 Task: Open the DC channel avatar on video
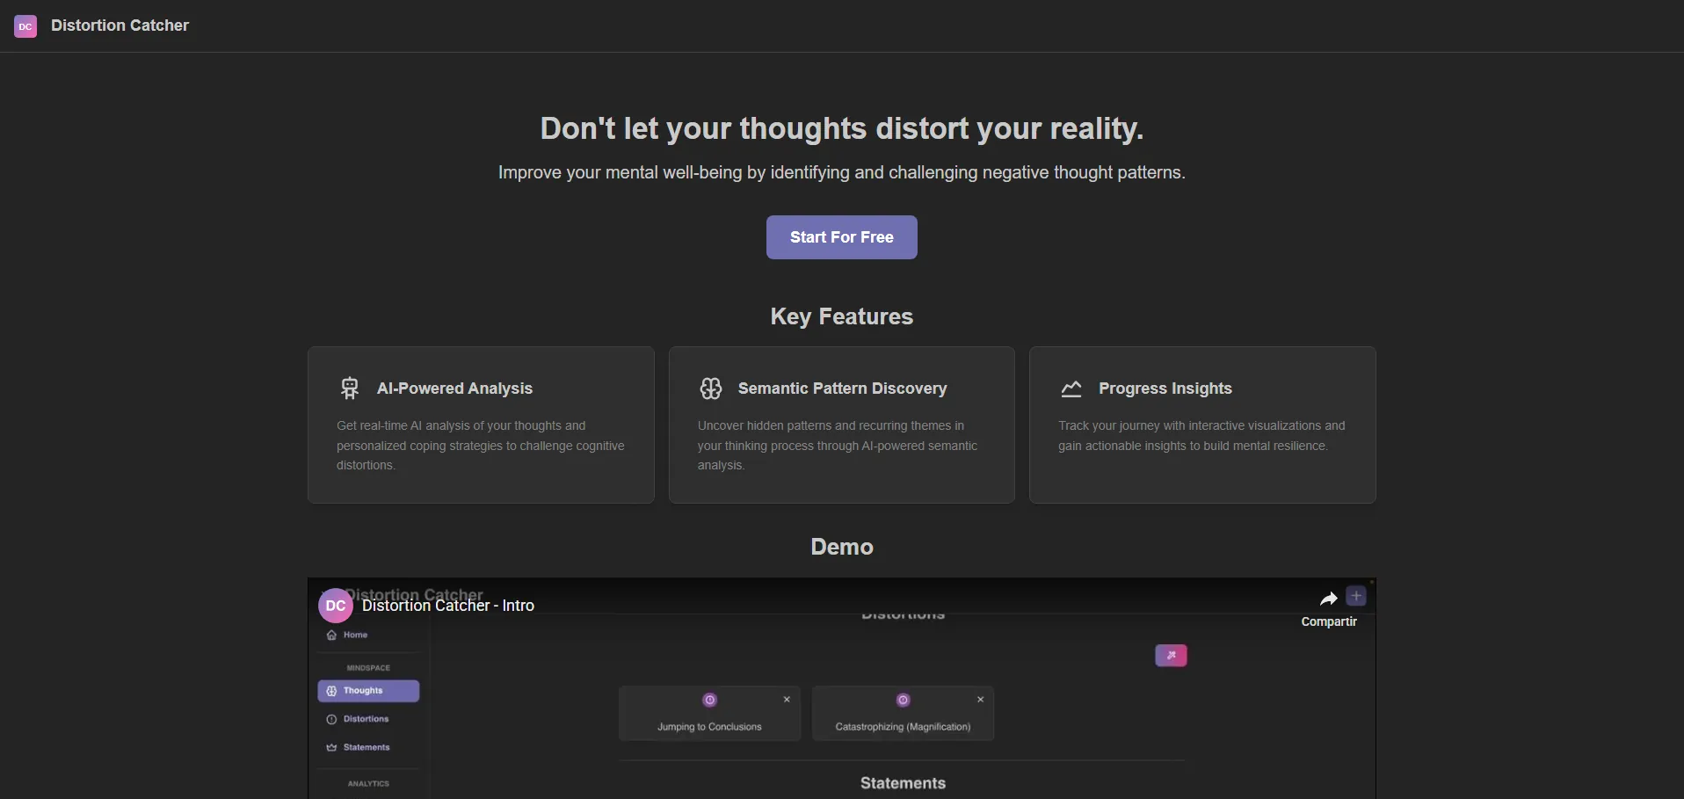coord(335,606)
